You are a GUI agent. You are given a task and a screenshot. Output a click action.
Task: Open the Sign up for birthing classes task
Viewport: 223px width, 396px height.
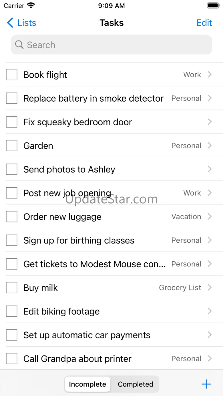79,240
